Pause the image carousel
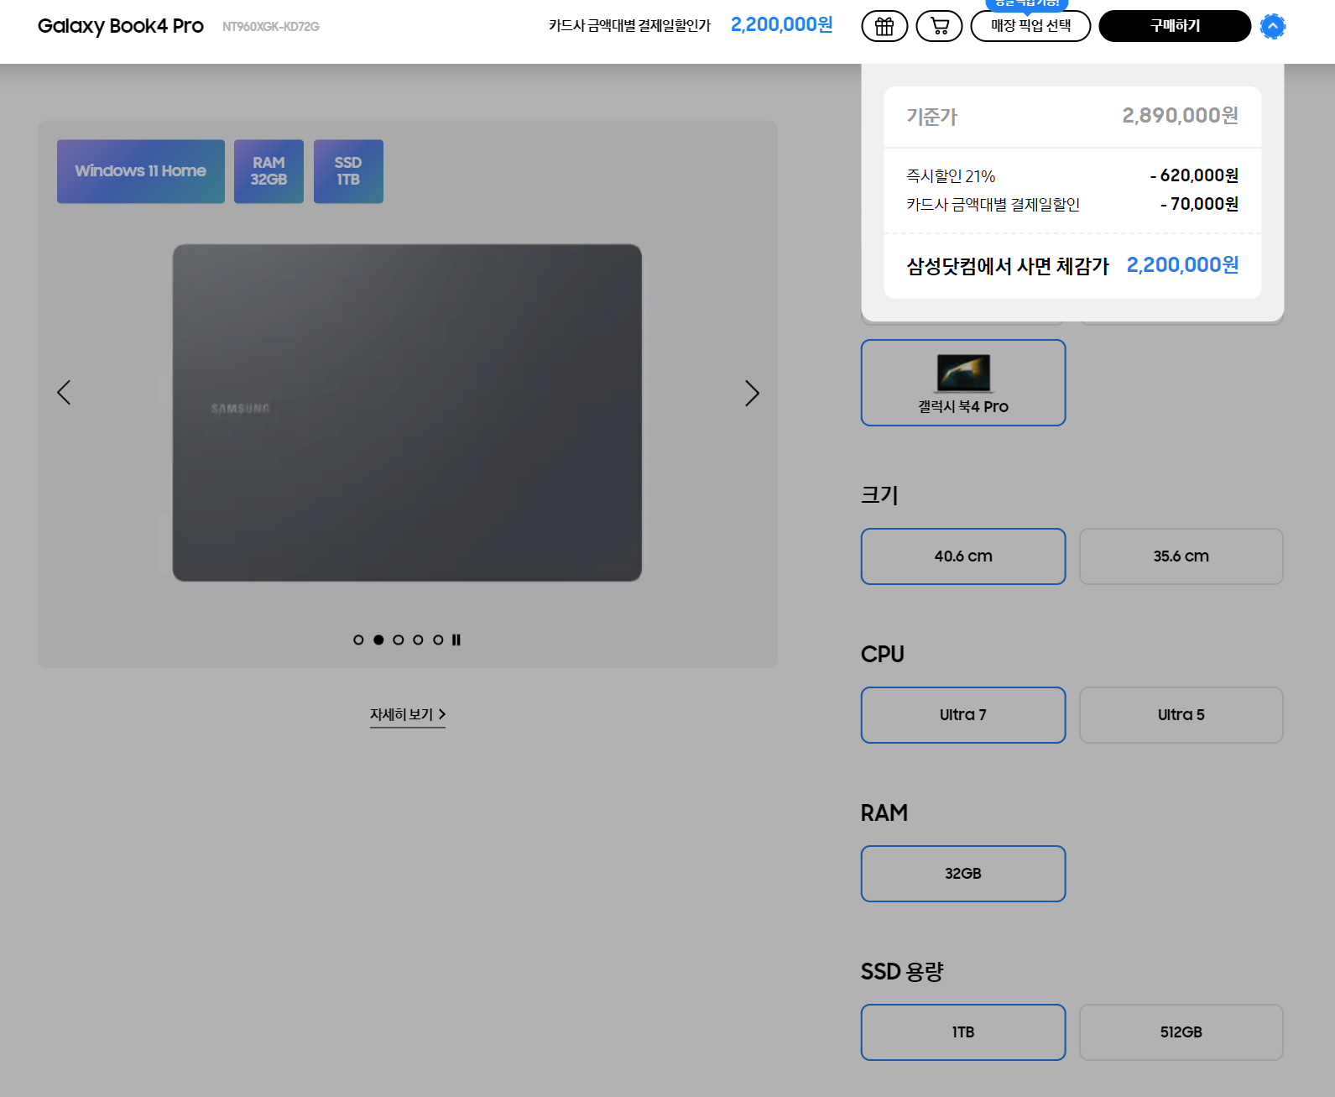 456,640
